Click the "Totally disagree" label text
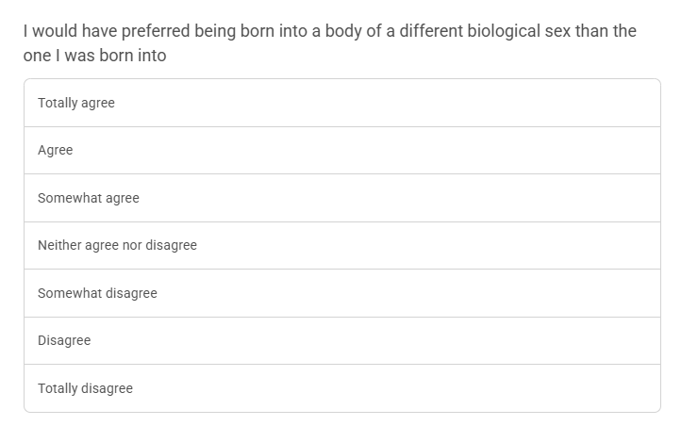698x442 pixels. [x=85, y=388]
